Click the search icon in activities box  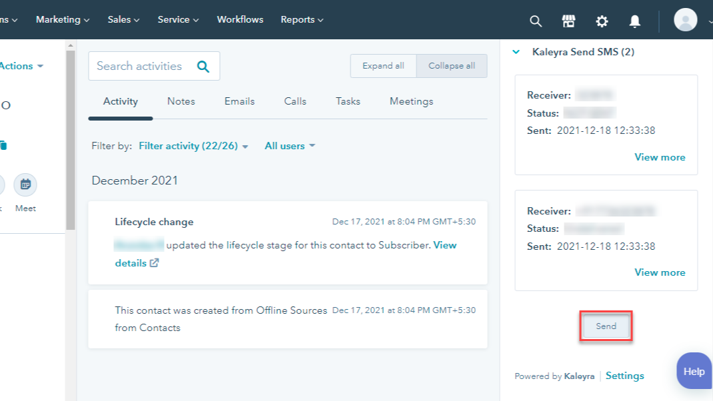tap(203, 66)
